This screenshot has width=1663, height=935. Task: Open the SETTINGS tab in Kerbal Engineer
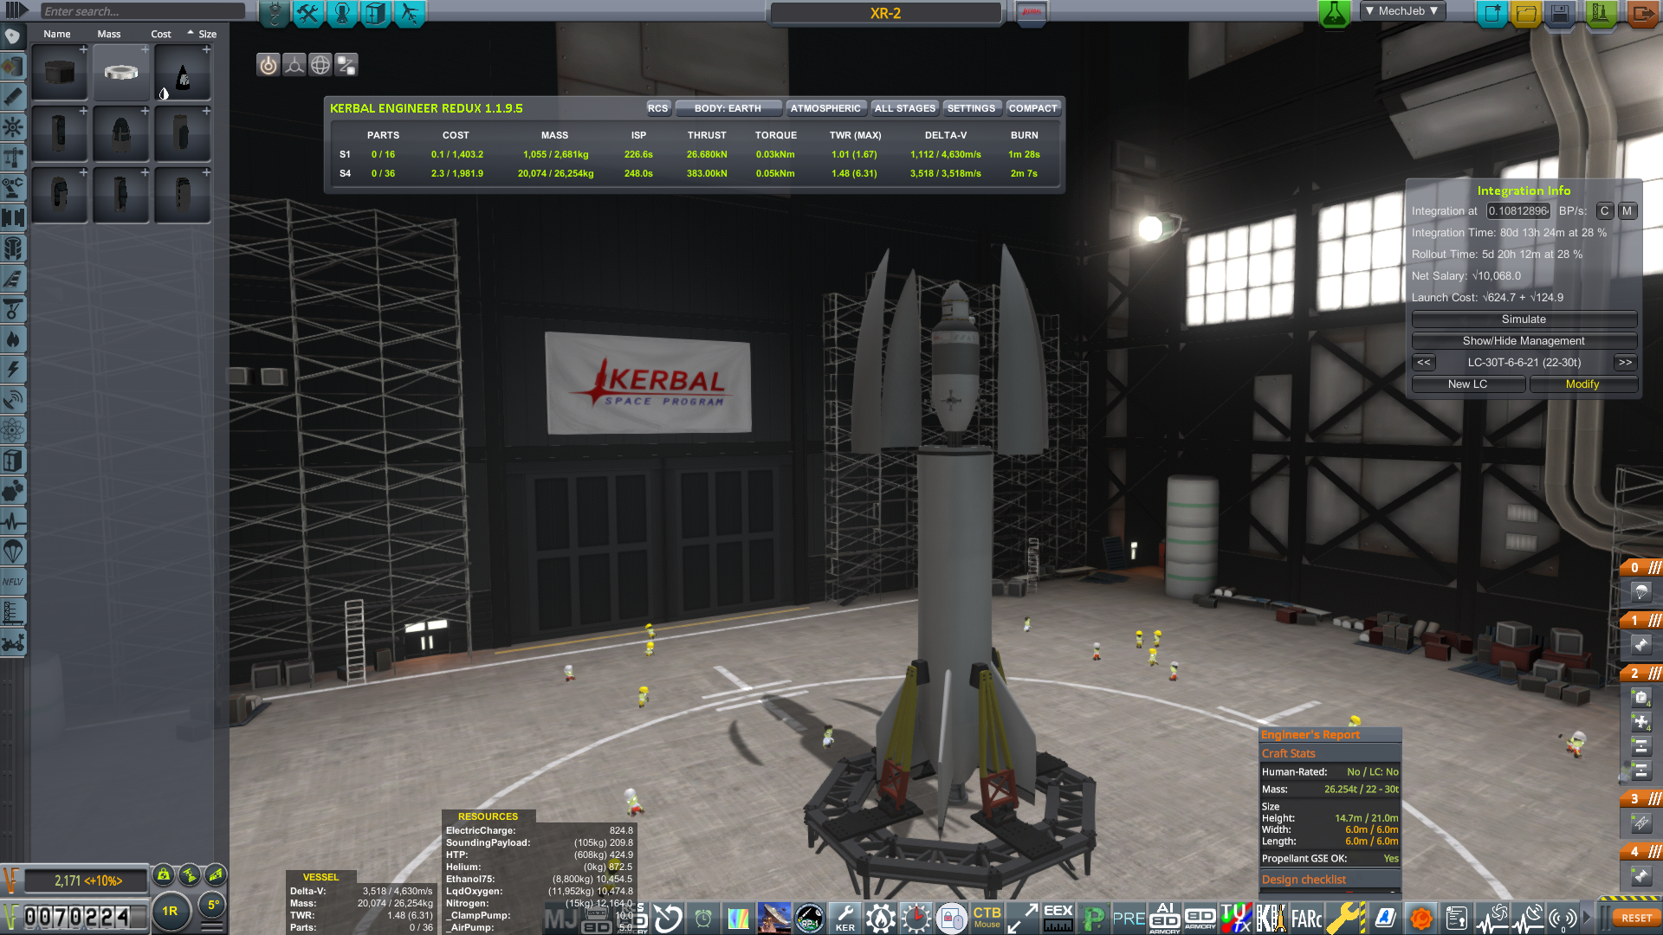pos(971,108)
